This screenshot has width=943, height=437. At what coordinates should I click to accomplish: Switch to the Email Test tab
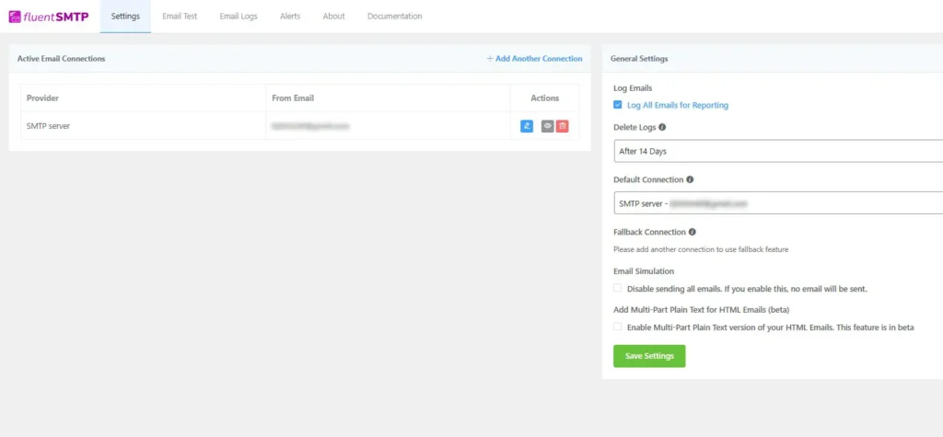(x=180, y=17)
